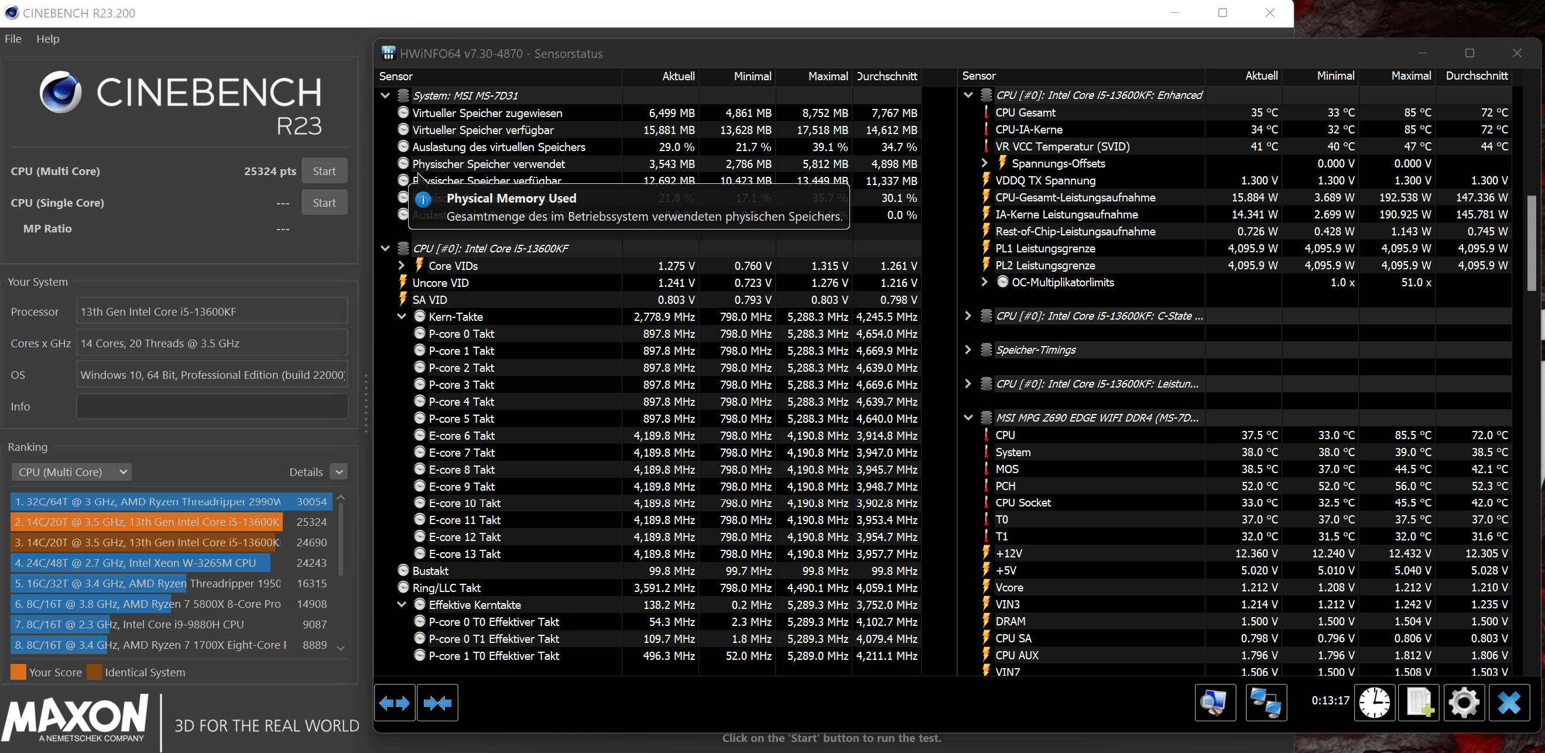Viewport: 1545px width, 753px height.
Task: Click the E-core 13 Takt clock icon
Action: 420,553
